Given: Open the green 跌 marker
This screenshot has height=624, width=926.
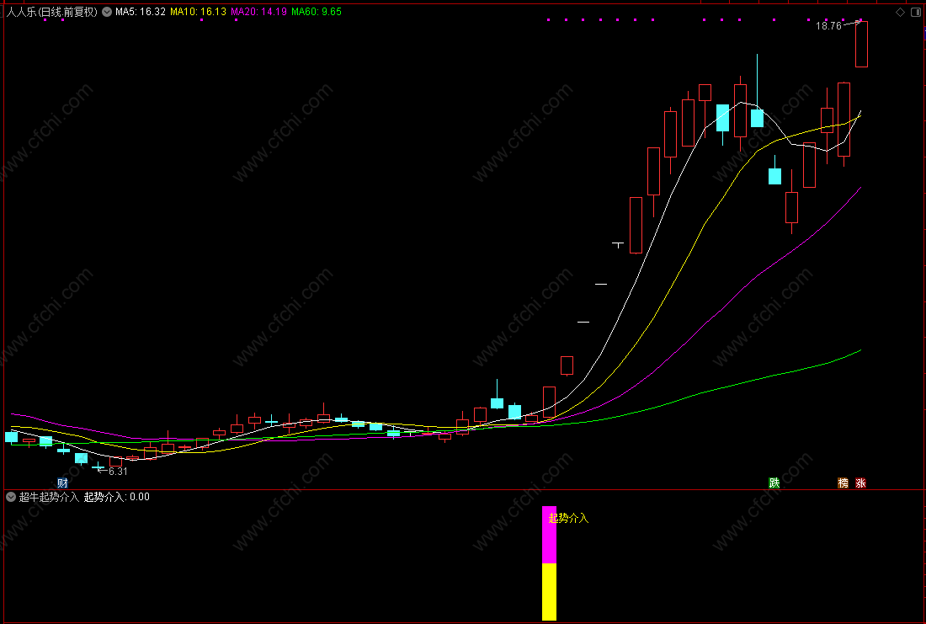Looking at the screenshot, I should click(x=774, y=483).
